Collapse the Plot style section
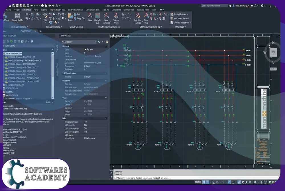This screenshot has height=191, width=285. point(106,80)
